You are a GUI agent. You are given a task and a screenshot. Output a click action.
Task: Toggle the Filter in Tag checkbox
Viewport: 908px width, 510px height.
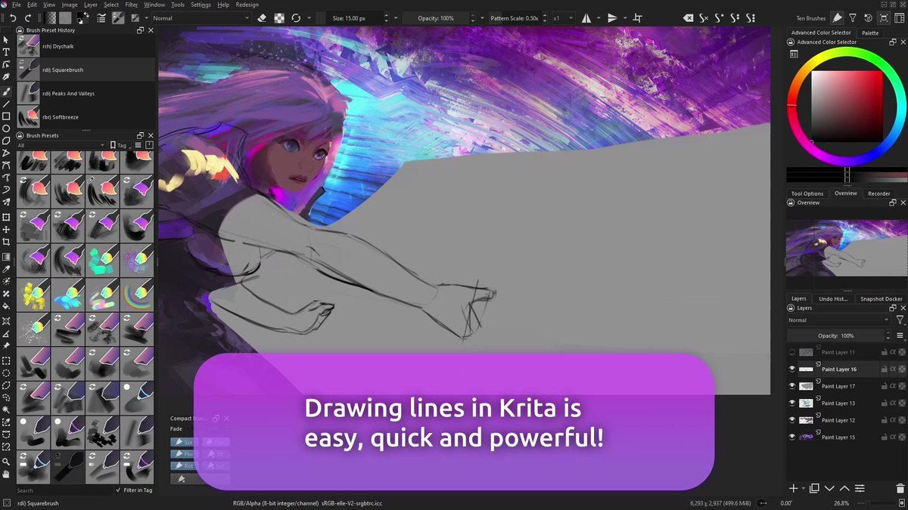pos(117,490)
